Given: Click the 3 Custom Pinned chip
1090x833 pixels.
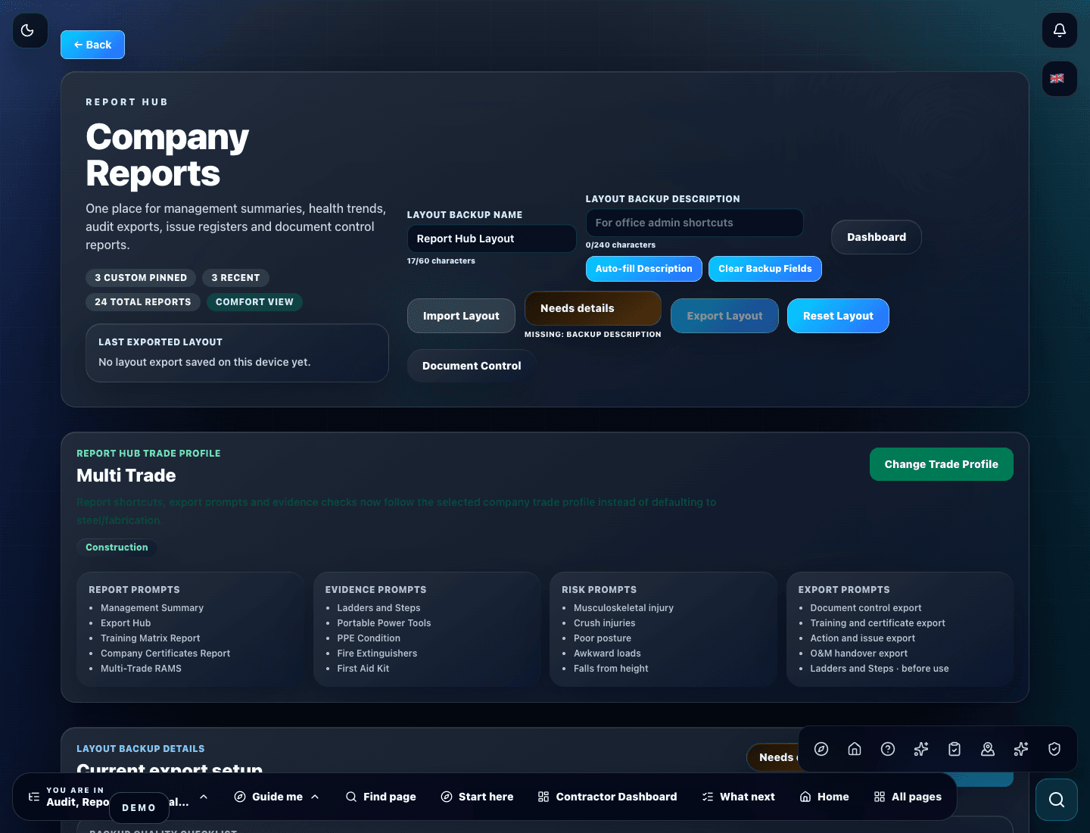Looking at the screenshot, I should click(141, 278).
